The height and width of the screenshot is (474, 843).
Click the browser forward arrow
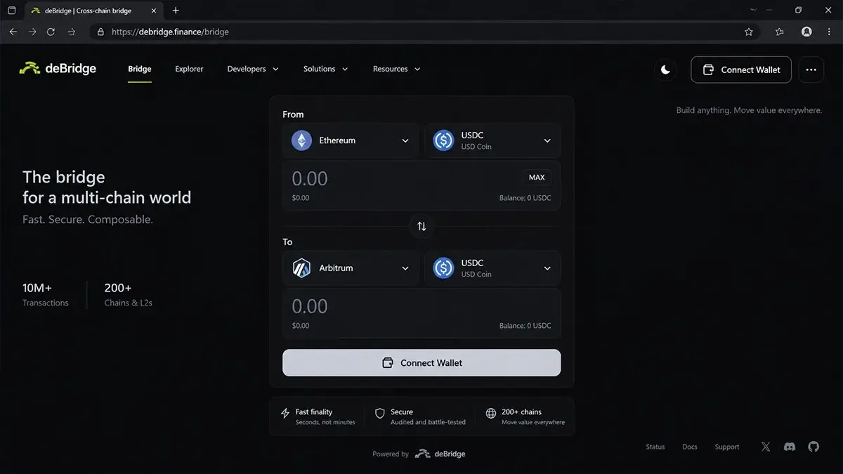click(32, 32)
